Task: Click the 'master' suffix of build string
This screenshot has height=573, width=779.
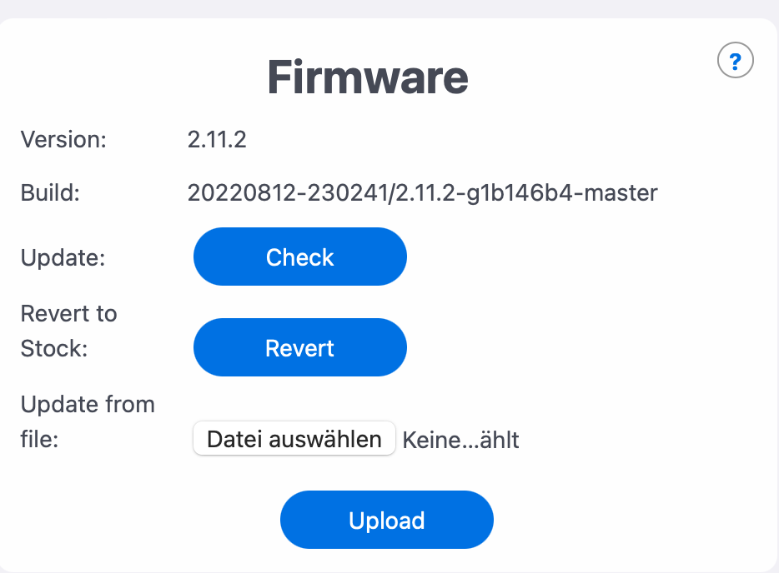Action: point(616,193)
